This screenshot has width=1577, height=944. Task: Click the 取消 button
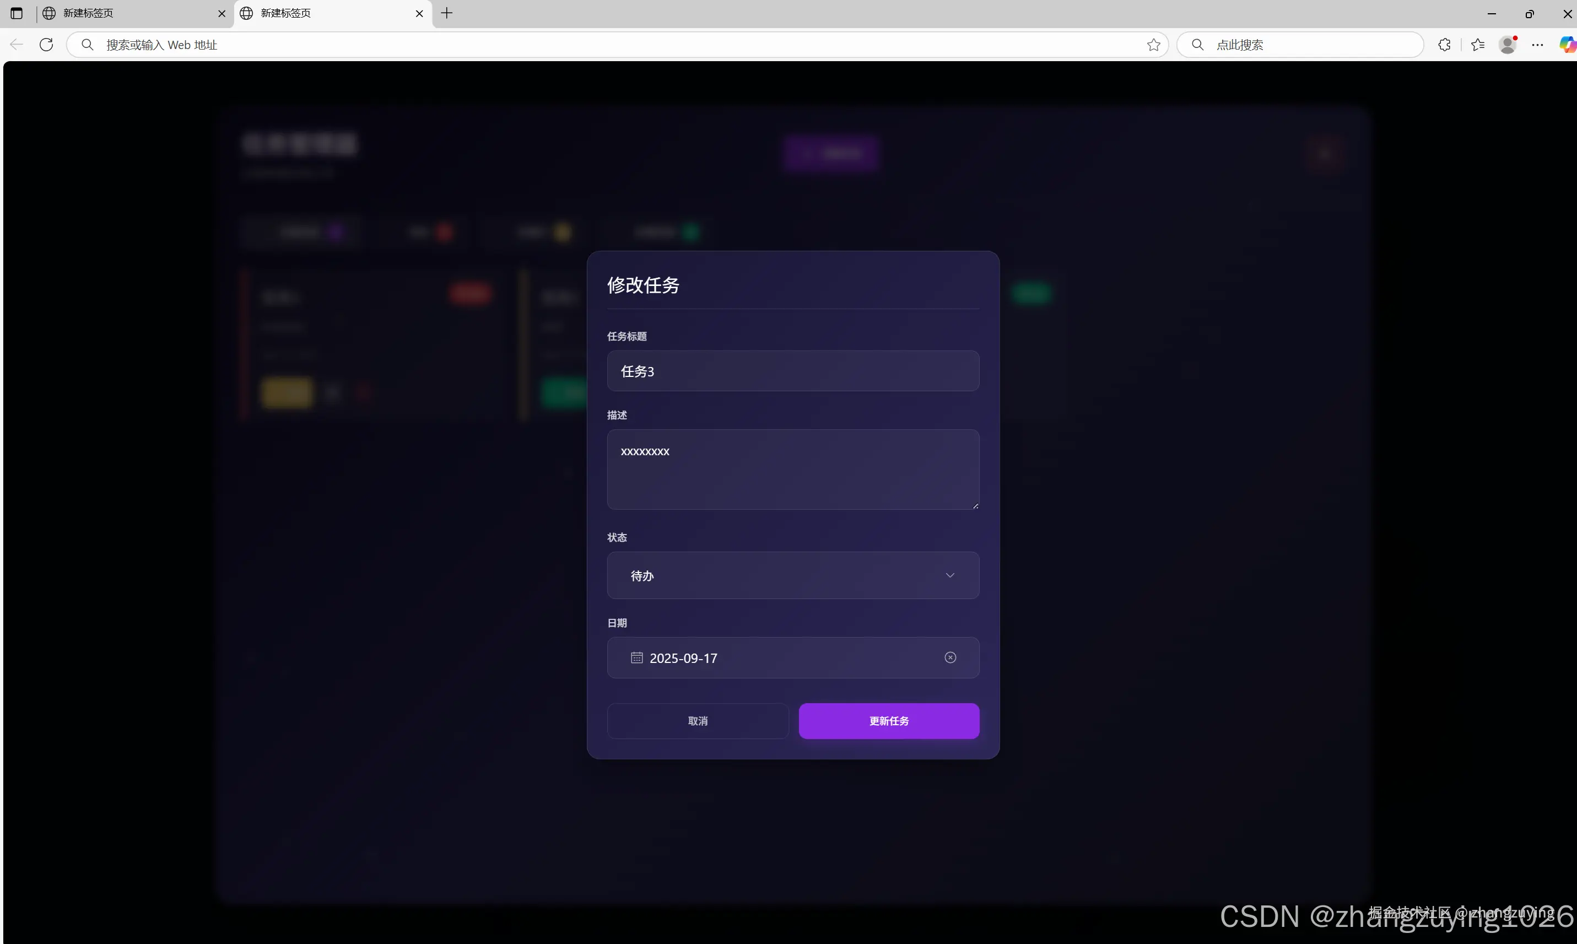pos(698,721)
